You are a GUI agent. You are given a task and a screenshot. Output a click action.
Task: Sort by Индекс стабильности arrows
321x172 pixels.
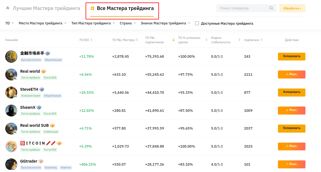tap(239, 40)
